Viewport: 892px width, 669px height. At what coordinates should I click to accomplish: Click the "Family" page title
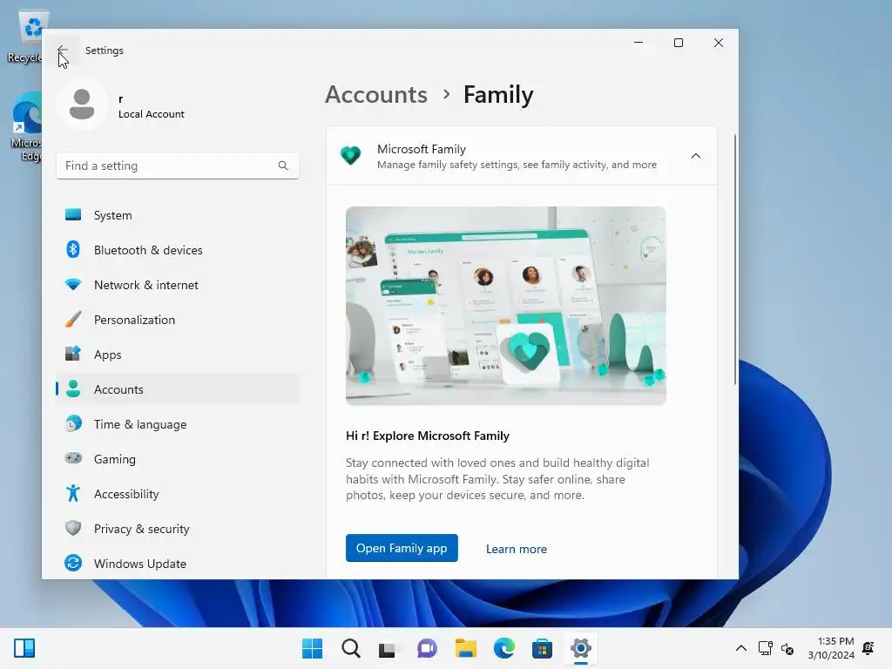498,94
